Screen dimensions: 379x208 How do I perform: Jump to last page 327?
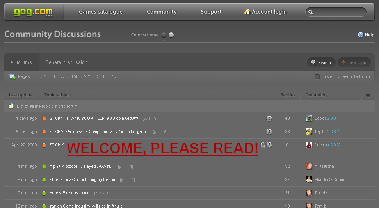113,76
